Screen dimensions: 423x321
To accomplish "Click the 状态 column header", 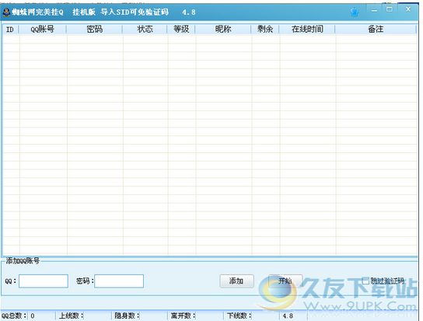I will coord(145,29).
